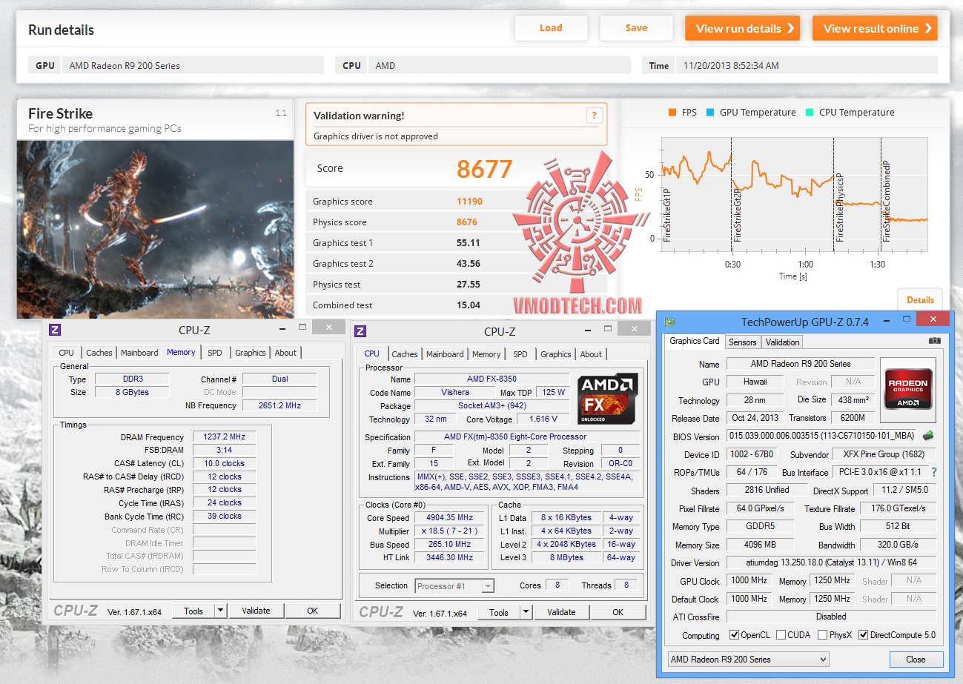Click the NB Frequency value 2651.2 MHz
Viewport: 963px width, 684px height.
[x=279, y=405]
